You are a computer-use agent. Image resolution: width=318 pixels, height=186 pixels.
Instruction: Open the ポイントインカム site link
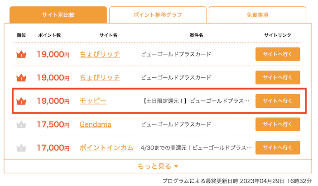point(106,148)
